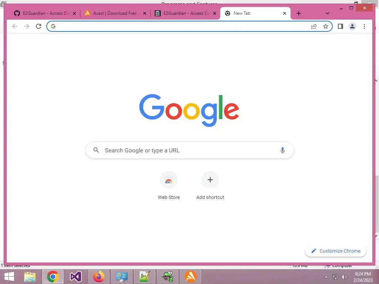Reload the current page
379x284 pixels.
coord(38,26)
